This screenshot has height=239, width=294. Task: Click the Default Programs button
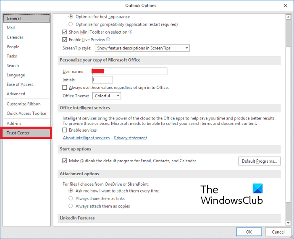[259, 161]
